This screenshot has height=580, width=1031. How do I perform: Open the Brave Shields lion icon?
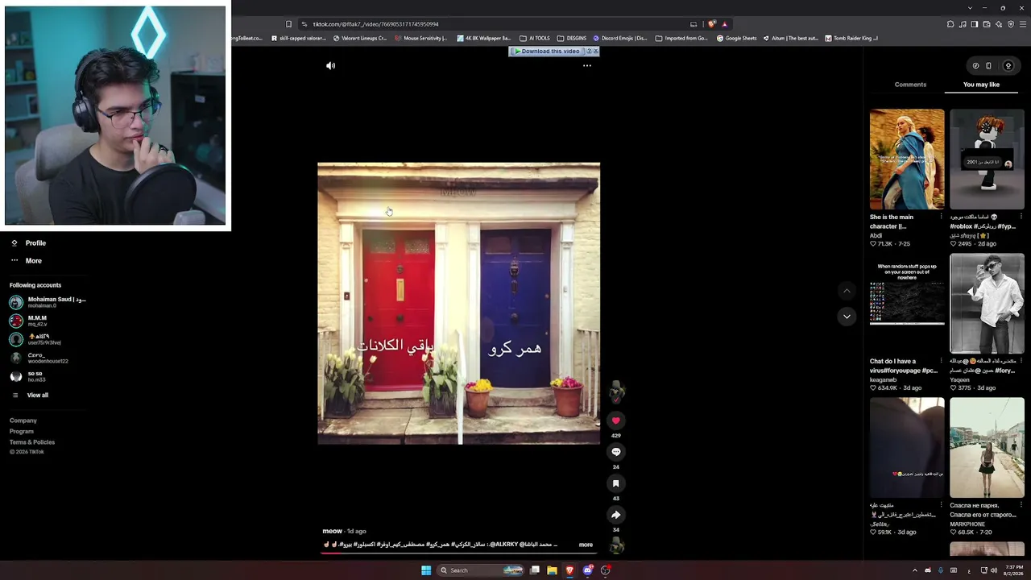pos(712,24)
